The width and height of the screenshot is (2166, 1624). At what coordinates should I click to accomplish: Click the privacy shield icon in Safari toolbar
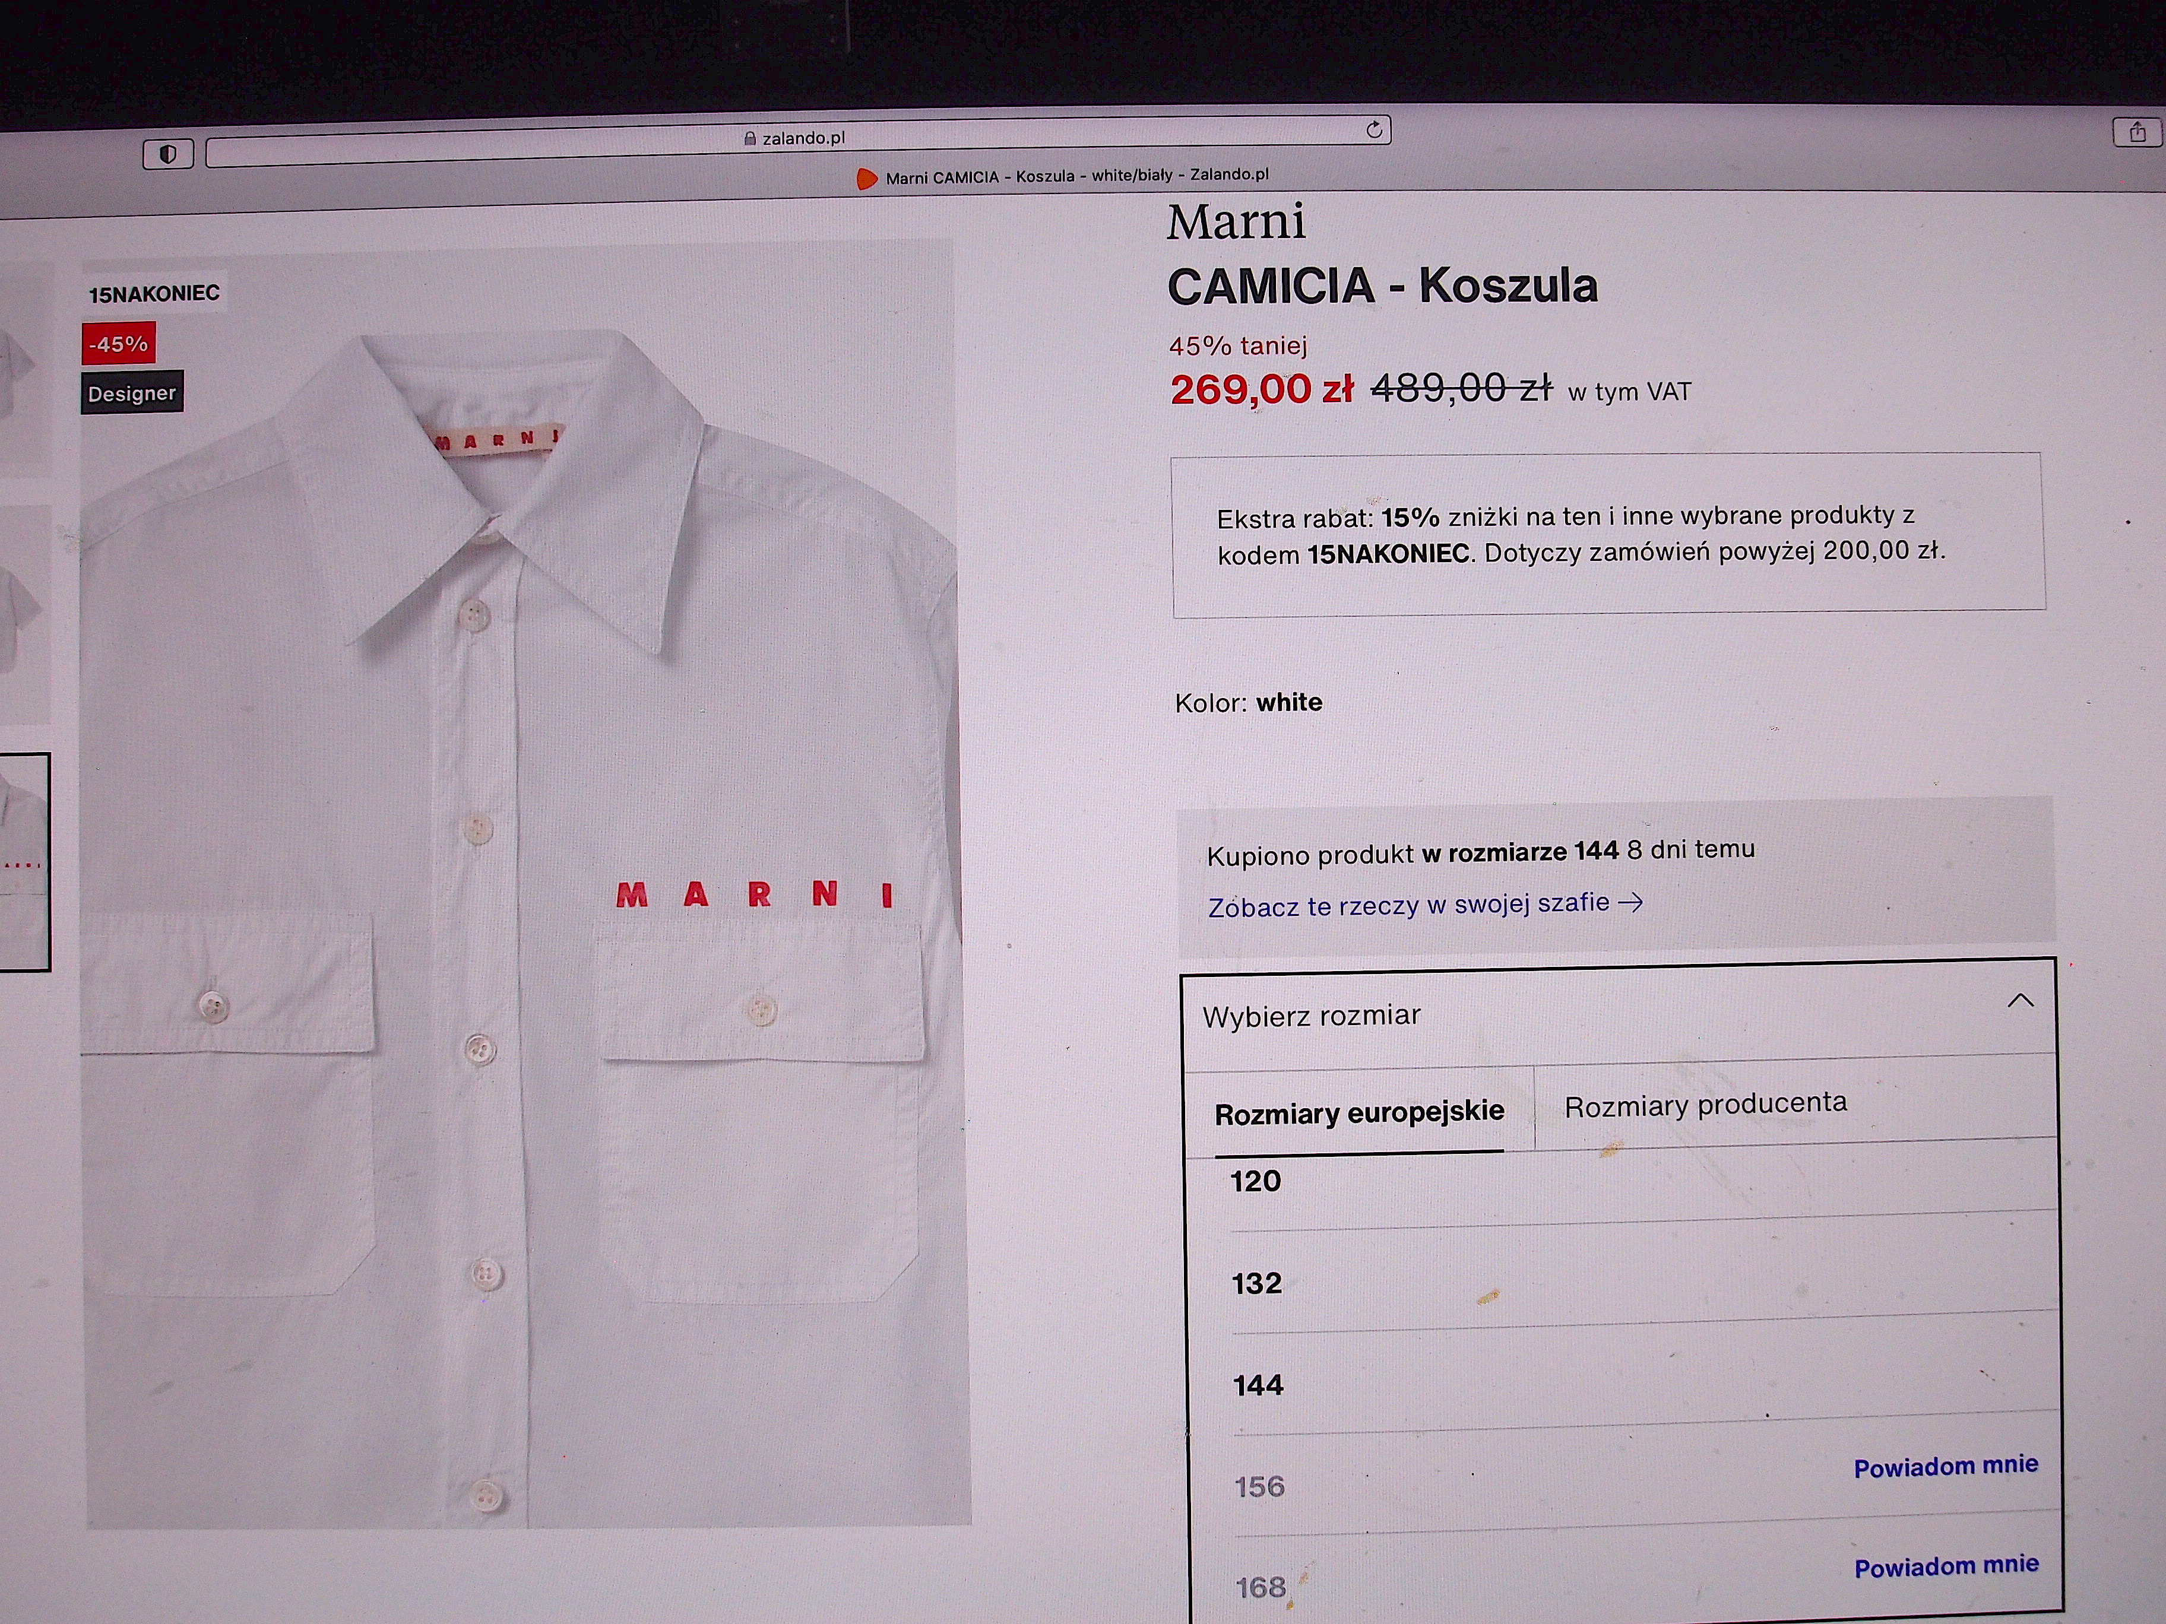point(169,154)
